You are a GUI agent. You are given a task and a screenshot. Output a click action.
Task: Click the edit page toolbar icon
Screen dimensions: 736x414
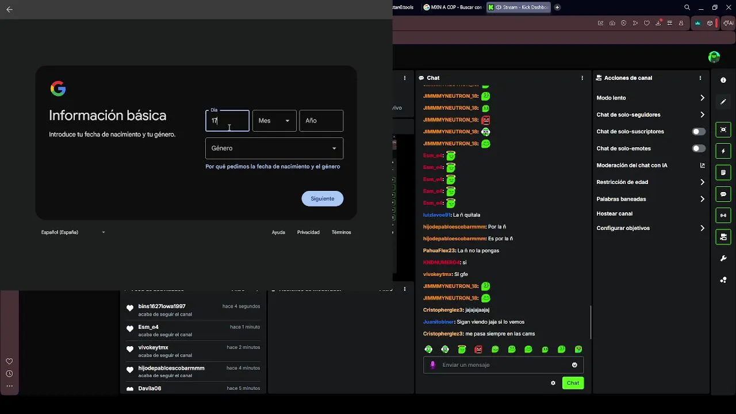601,23
